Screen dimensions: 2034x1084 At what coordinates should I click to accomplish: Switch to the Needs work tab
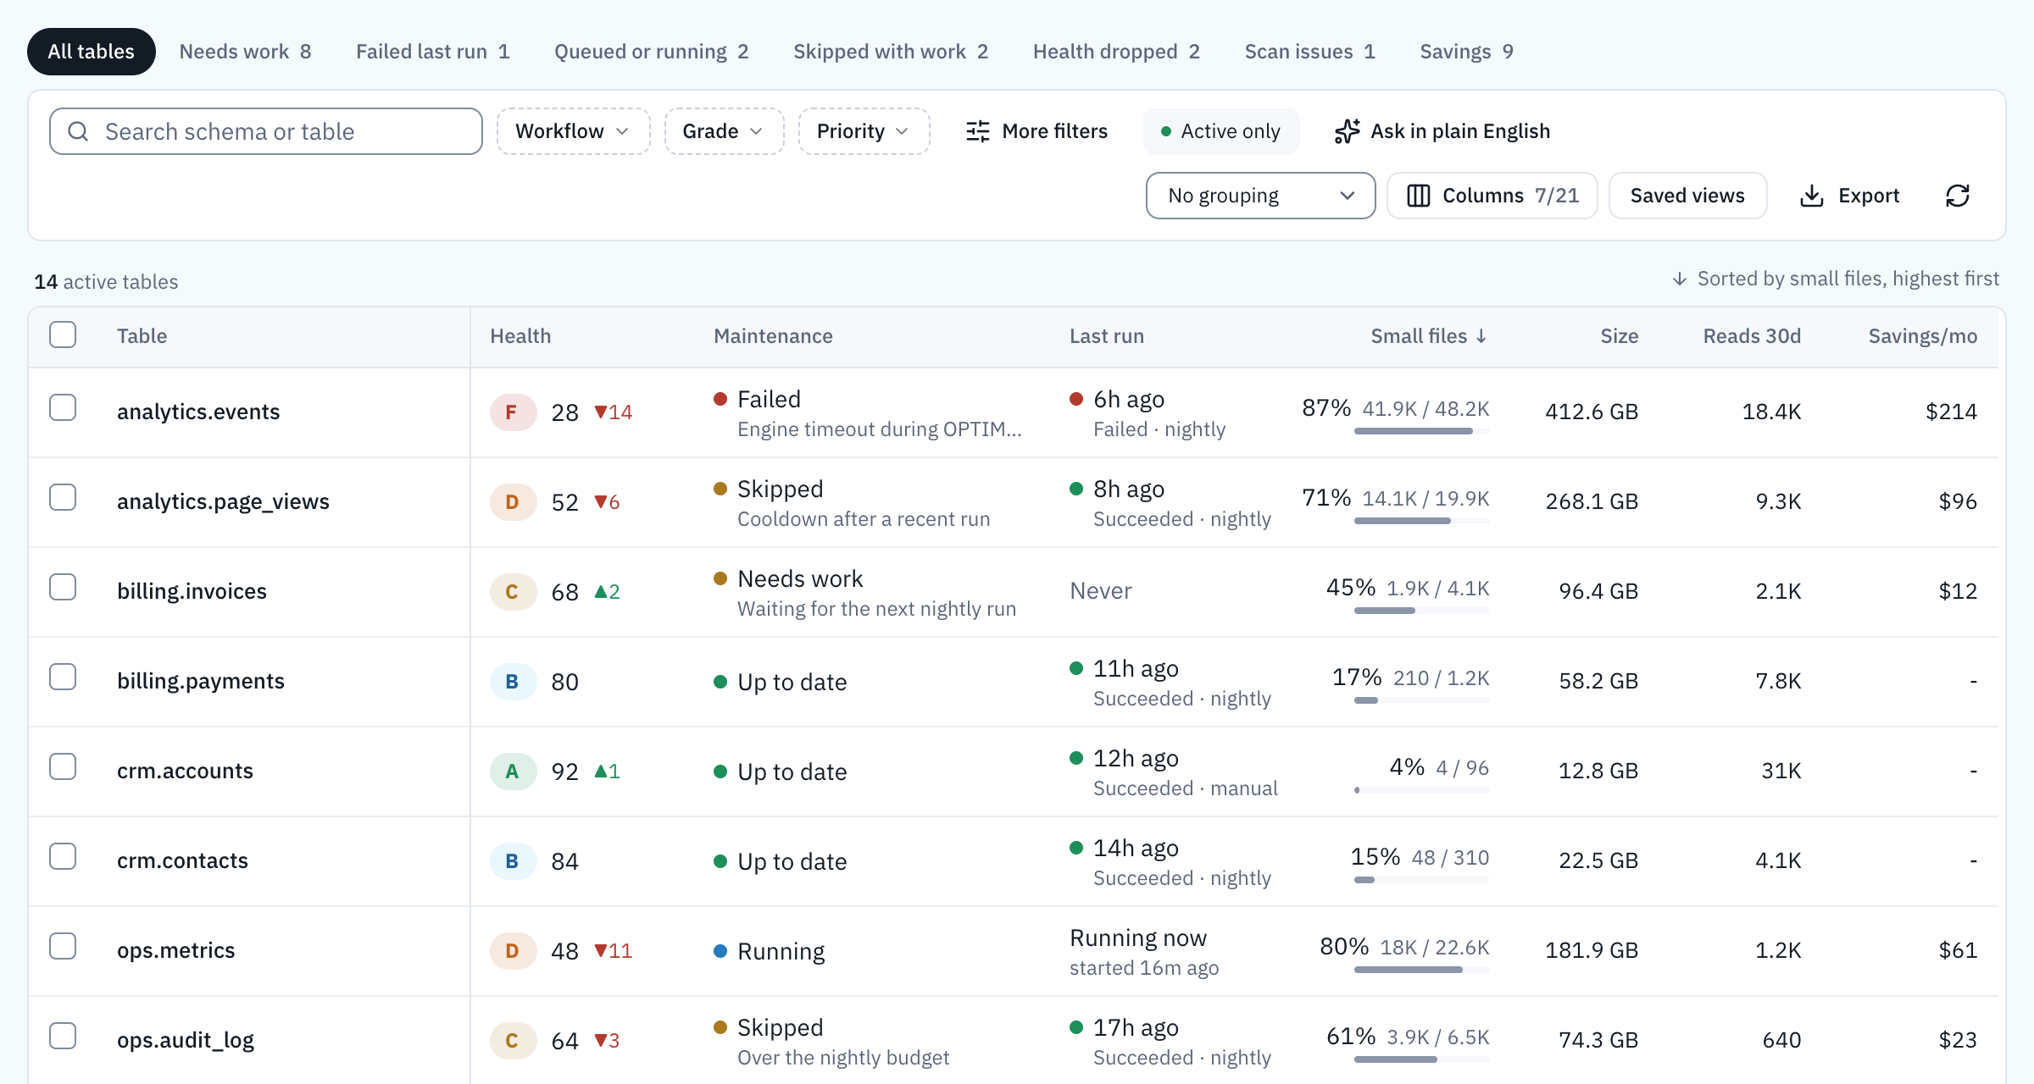pos(245,52)
